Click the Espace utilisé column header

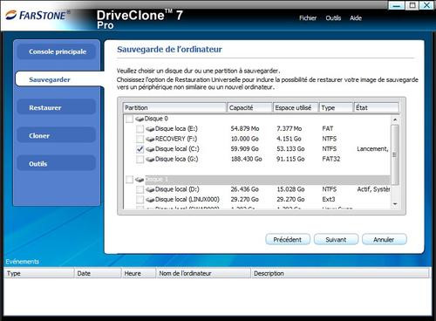296,107
